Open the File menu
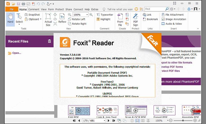The height and width of the screenshot is (124, 206). [x=12, y=9]
